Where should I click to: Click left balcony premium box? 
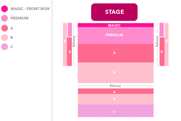coord(70,30)
